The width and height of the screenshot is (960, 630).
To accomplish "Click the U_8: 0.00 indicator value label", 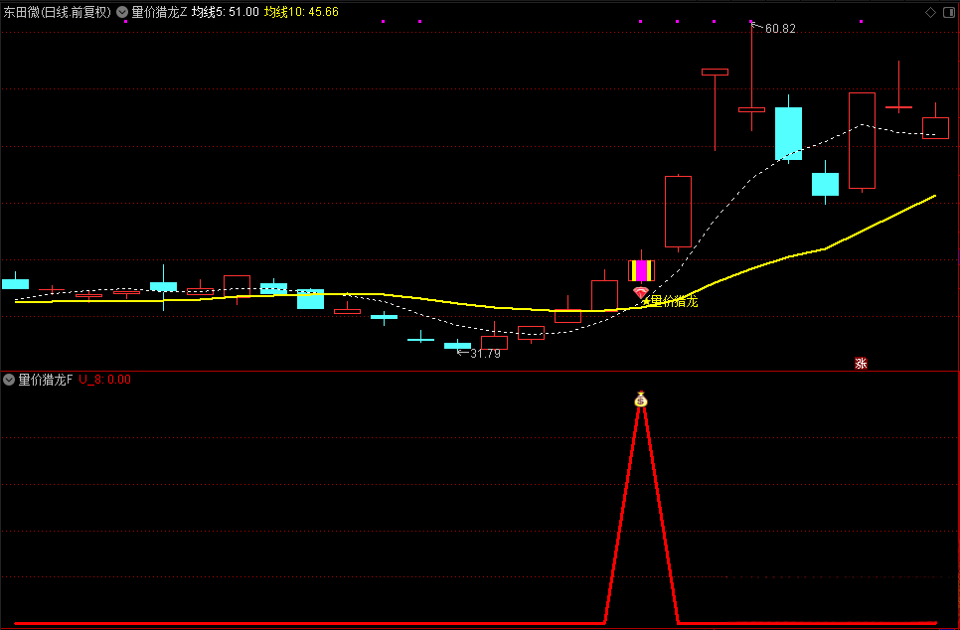I will (x=104, y=380).
